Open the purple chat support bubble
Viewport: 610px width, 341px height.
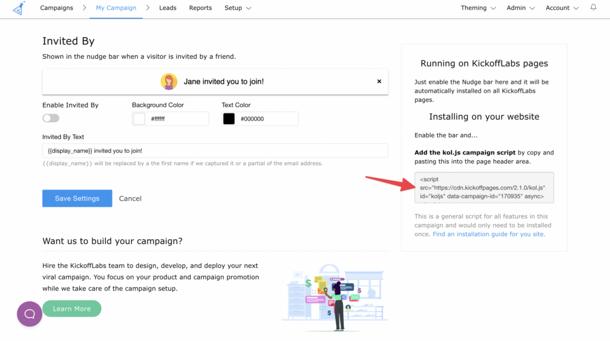(30, 314)
